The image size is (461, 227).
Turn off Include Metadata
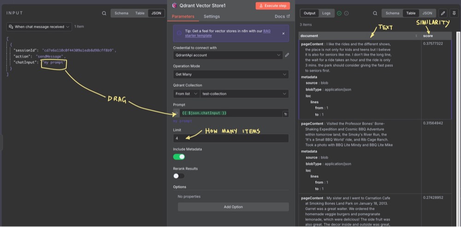tap(179, 157)
